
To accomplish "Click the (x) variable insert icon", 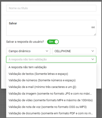I will (x=93, y=27).
